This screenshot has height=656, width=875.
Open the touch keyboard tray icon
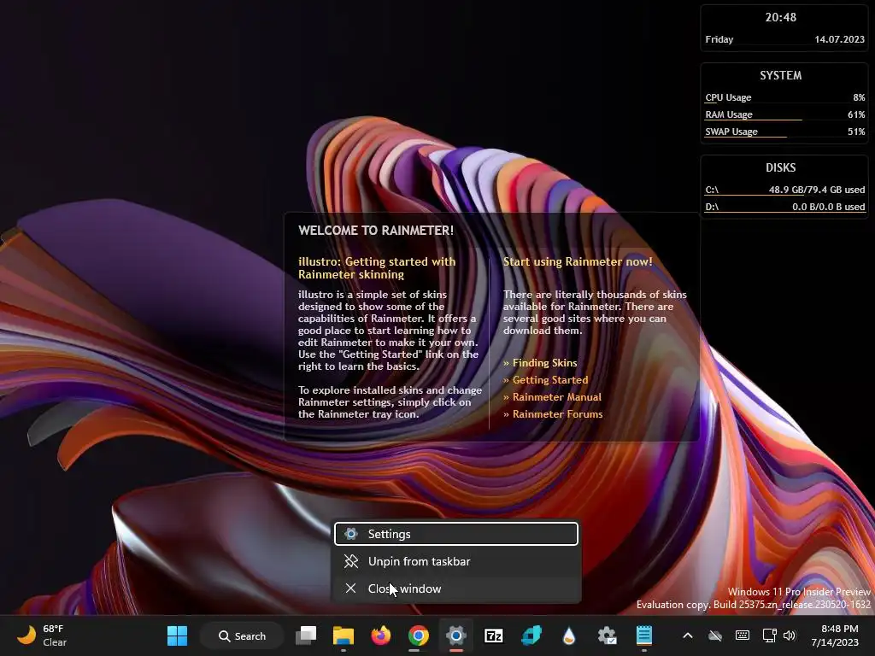pos(743,635)
